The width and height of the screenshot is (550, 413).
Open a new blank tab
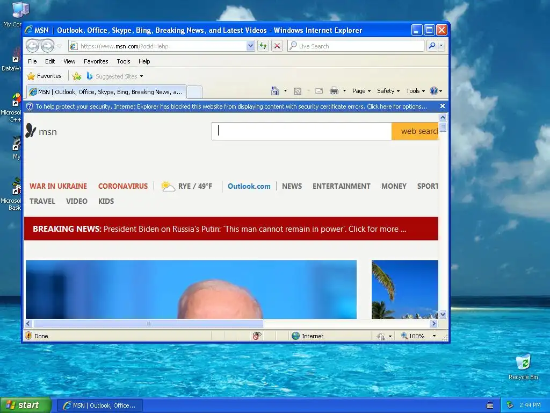[x=194, y=92]
